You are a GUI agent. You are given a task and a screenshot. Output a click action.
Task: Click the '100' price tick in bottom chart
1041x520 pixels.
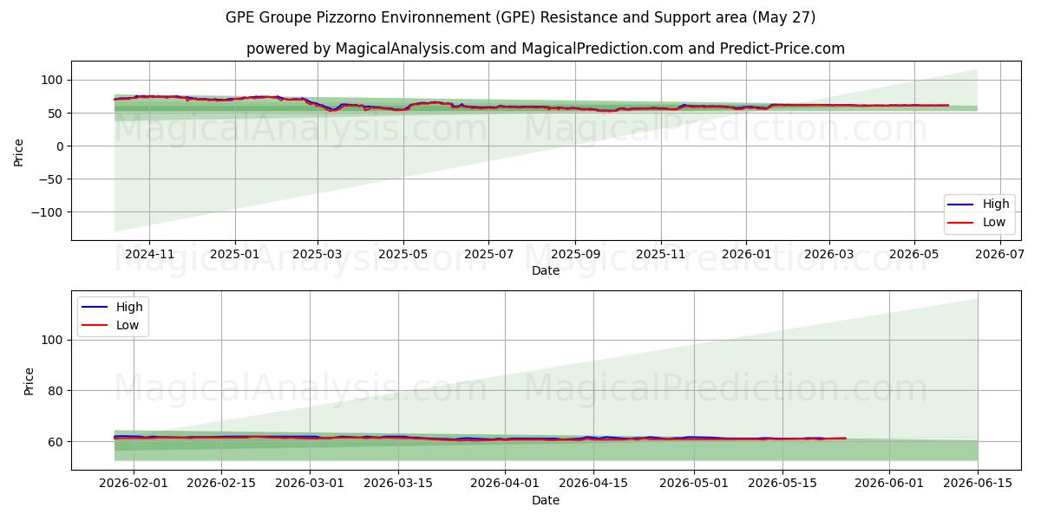pyautogui.click(x=53, y=341)
